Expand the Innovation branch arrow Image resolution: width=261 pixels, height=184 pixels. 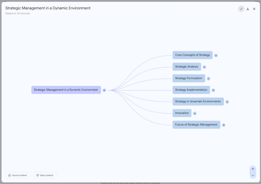195,114
